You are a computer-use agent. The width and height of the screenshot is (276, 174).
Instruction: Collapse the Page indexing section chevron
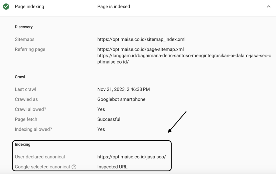pyautogui.click(x=268, y=6)
